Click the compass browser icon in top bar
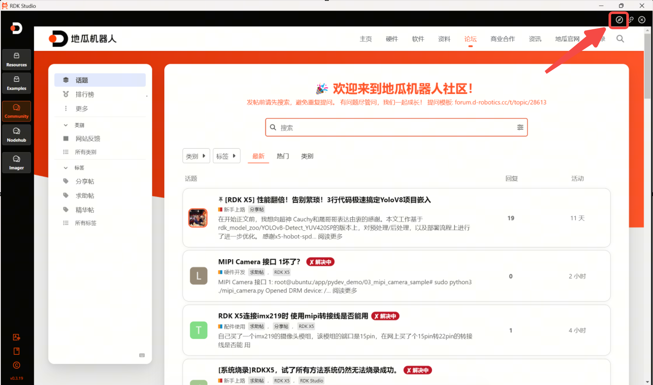This screenshot has height=385, width=653. (619, 20)
